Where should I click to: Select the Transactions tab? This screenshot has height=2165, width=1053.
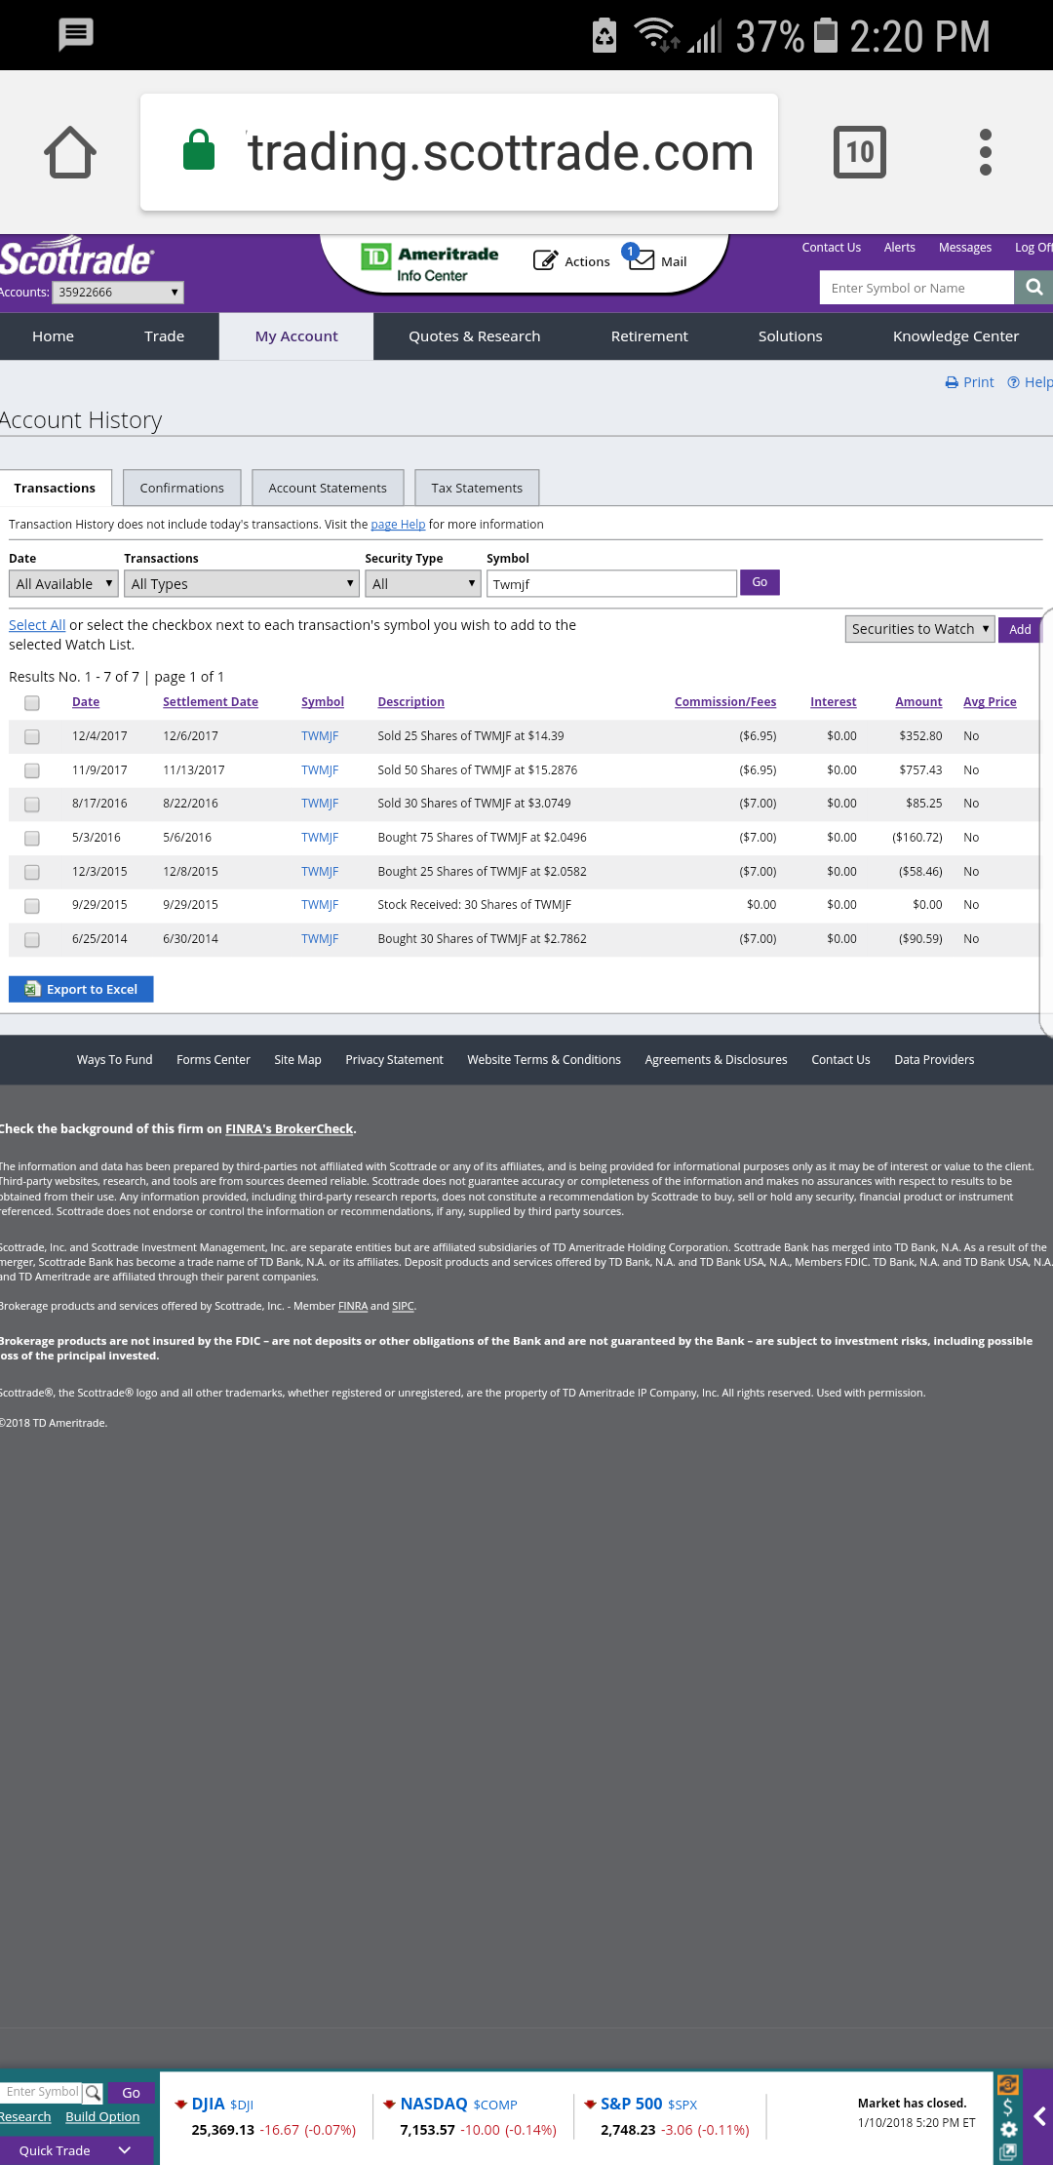tap(55, 488)
